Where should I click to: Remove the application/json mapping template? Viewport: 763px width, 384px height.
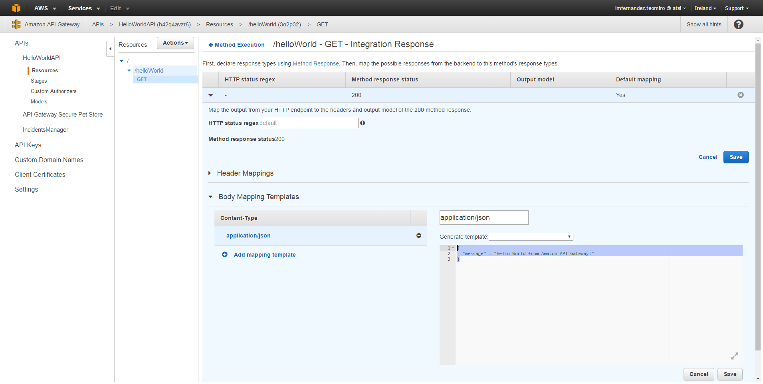click(419, 236)
